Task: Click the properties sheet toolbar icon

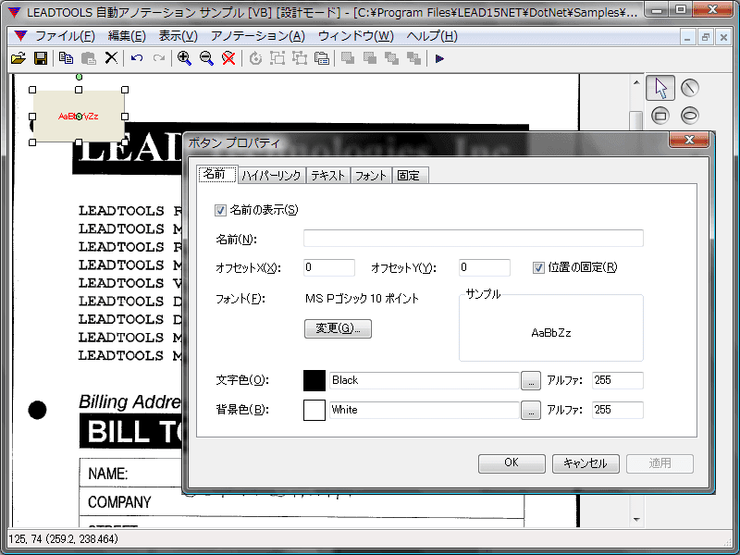Action: pyautogui.click(x=322, y=58)
